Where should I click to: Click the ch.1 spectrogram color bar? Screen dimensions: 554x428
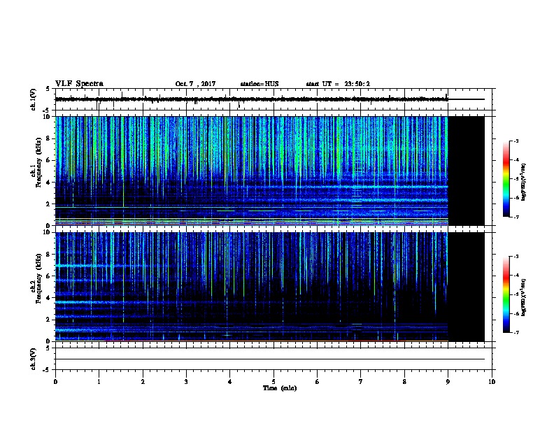506,179
